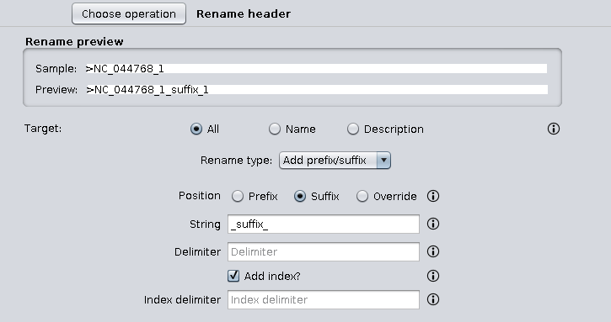Click the Rename preview section label

[x=74, y=41]
